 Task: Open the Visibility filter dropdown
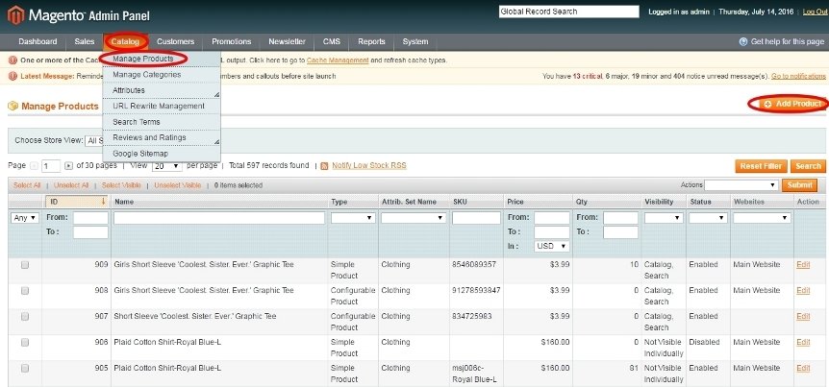point(664,218)
